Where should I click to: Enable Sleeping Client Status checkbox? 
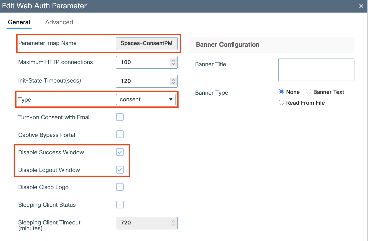120,205
